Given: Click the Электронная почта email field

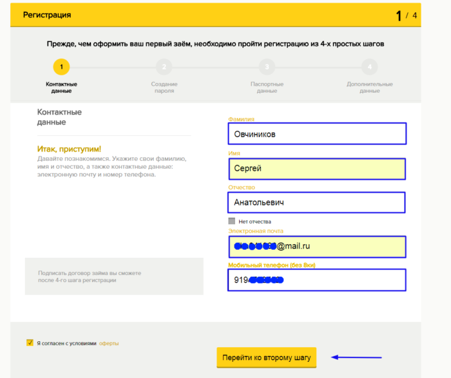Looking at the screenshot, I should pos(317,246).
